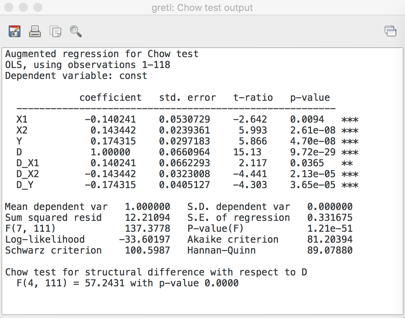
Task: Click Schwarz criterion value 100.5987
Action: (148, 250)
